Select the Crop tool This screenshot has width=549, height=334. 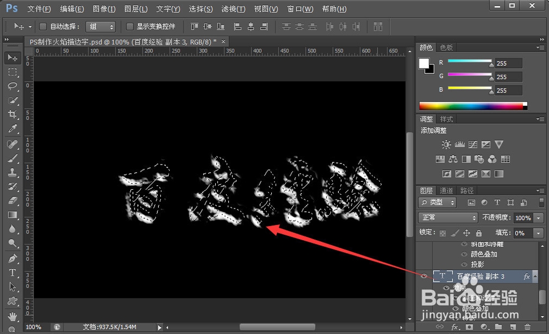13,115
